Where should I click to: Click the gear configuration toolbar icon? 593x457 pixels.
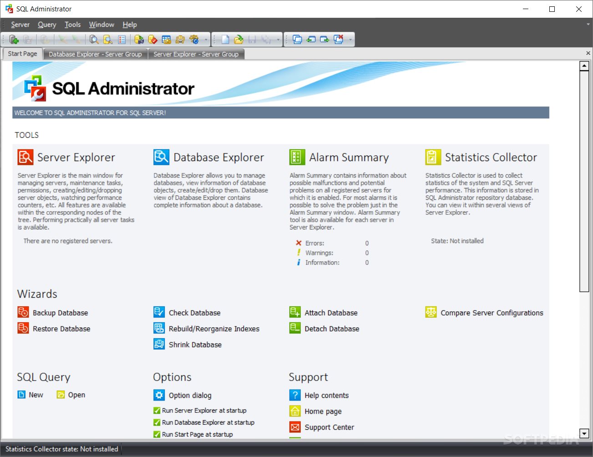(194, 40)
